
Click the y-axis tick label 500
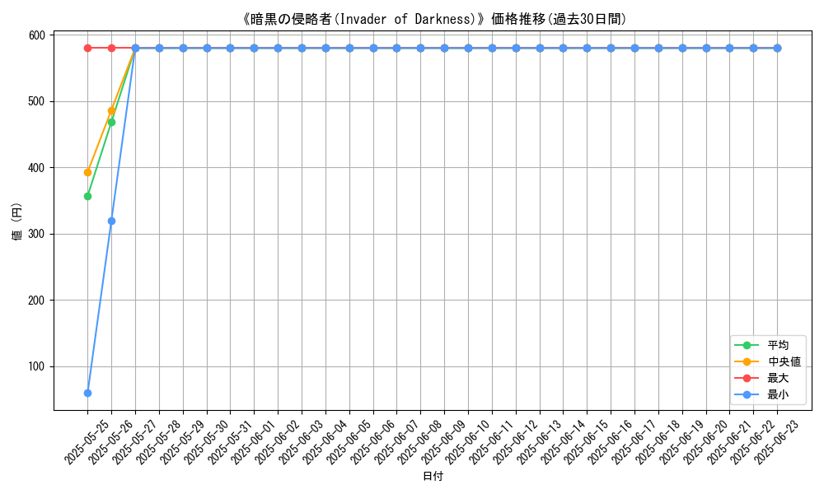pyautogui.click(x=37, y=101)
